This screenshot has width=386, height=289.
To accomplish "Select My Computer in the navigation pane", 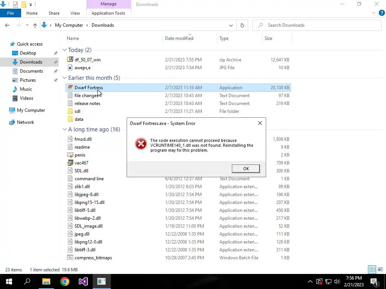I will coord(31,110).
